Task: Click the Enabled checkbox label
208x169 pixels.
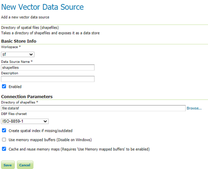Action: [15, 87]
